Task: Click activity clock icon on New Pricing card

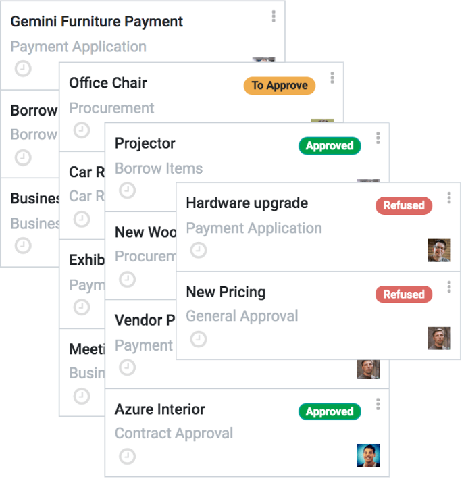Action: pyautogui.click(x=199, y=339)
